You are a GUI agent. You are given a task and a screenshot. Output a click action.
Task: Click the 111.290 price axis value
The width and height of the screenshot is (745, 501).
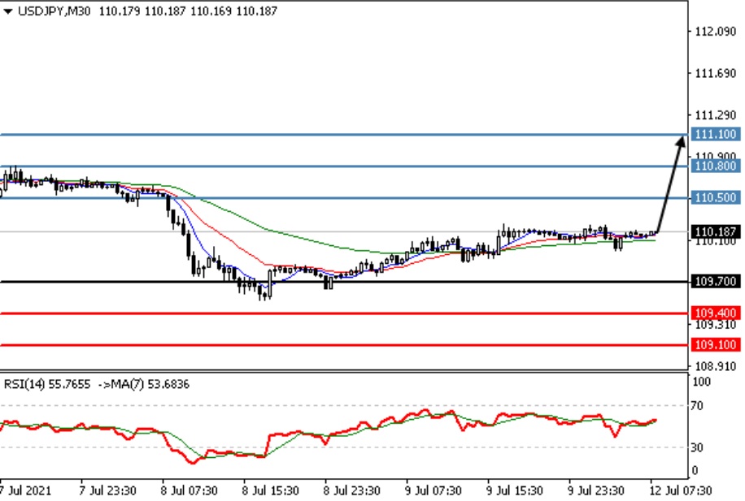click(x=715, y=114)
